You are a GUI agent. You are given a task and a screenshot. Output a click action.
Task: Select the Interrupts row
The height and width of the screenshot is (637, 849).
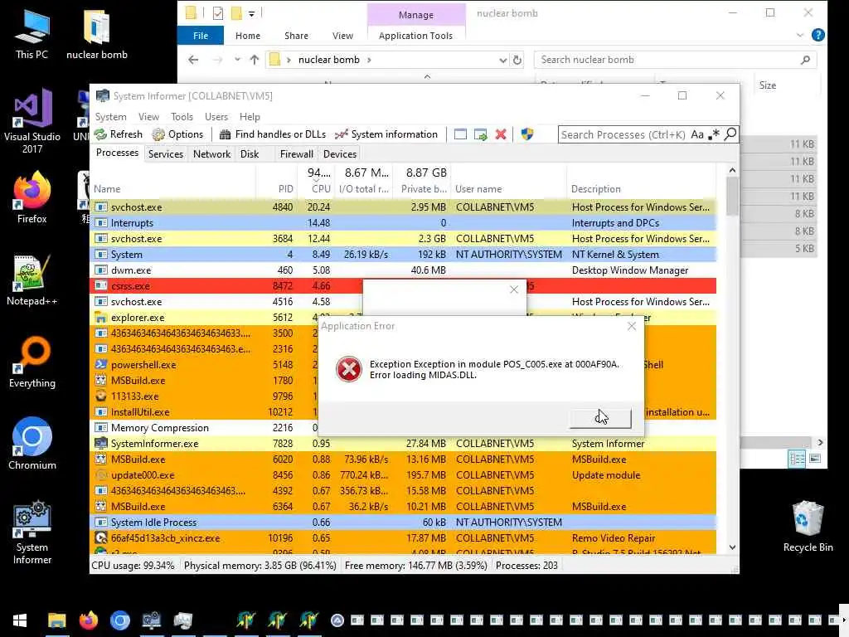tap(403, 223)
